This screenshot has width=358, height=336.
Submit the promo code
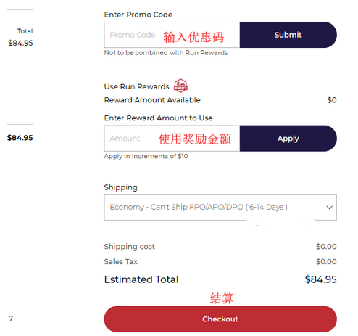[x=288, y=35]
